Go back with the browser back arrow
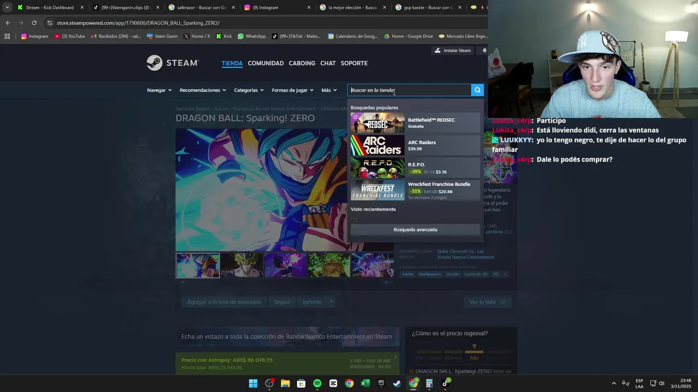 (x=8, y=23)
